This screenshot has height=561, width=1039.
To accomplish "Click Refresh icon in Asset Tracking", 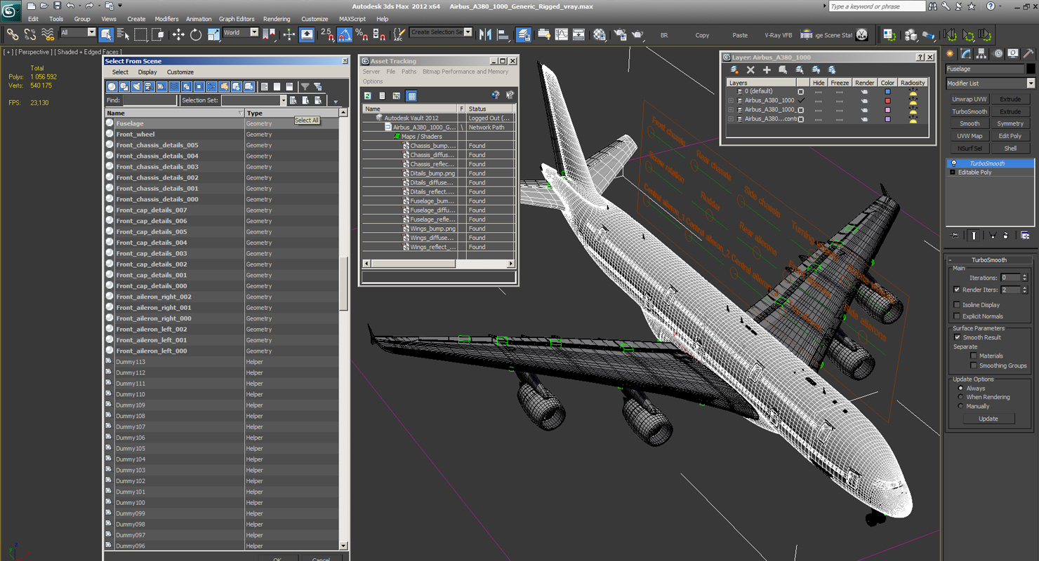I will tap(367, 95).
